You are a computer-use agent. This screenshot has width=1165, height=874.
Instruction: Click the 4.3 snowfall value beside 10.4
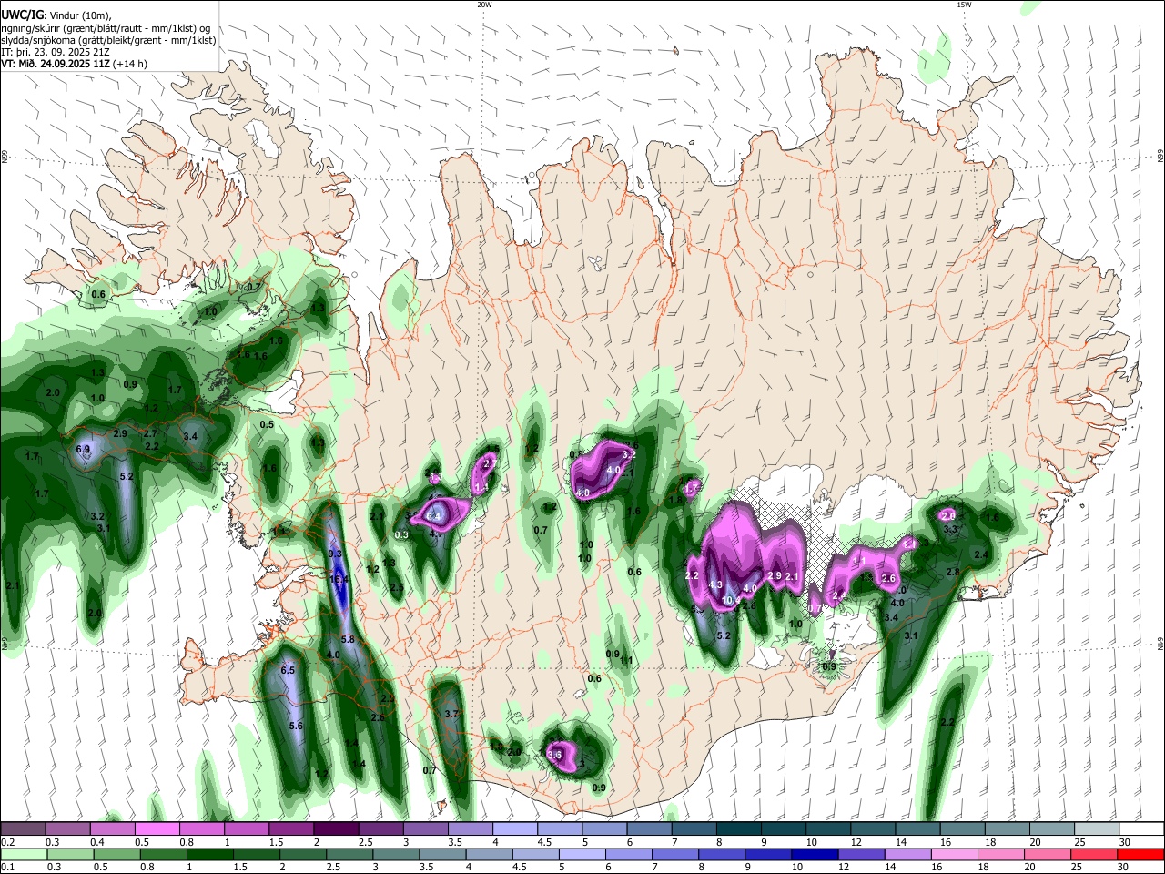tap(715, 584)
